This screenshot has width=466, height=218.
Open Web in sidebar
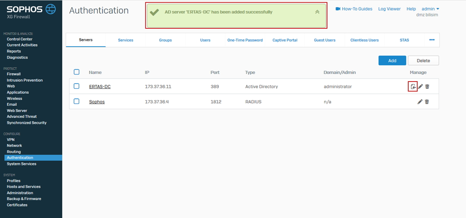tap(11, 86)
